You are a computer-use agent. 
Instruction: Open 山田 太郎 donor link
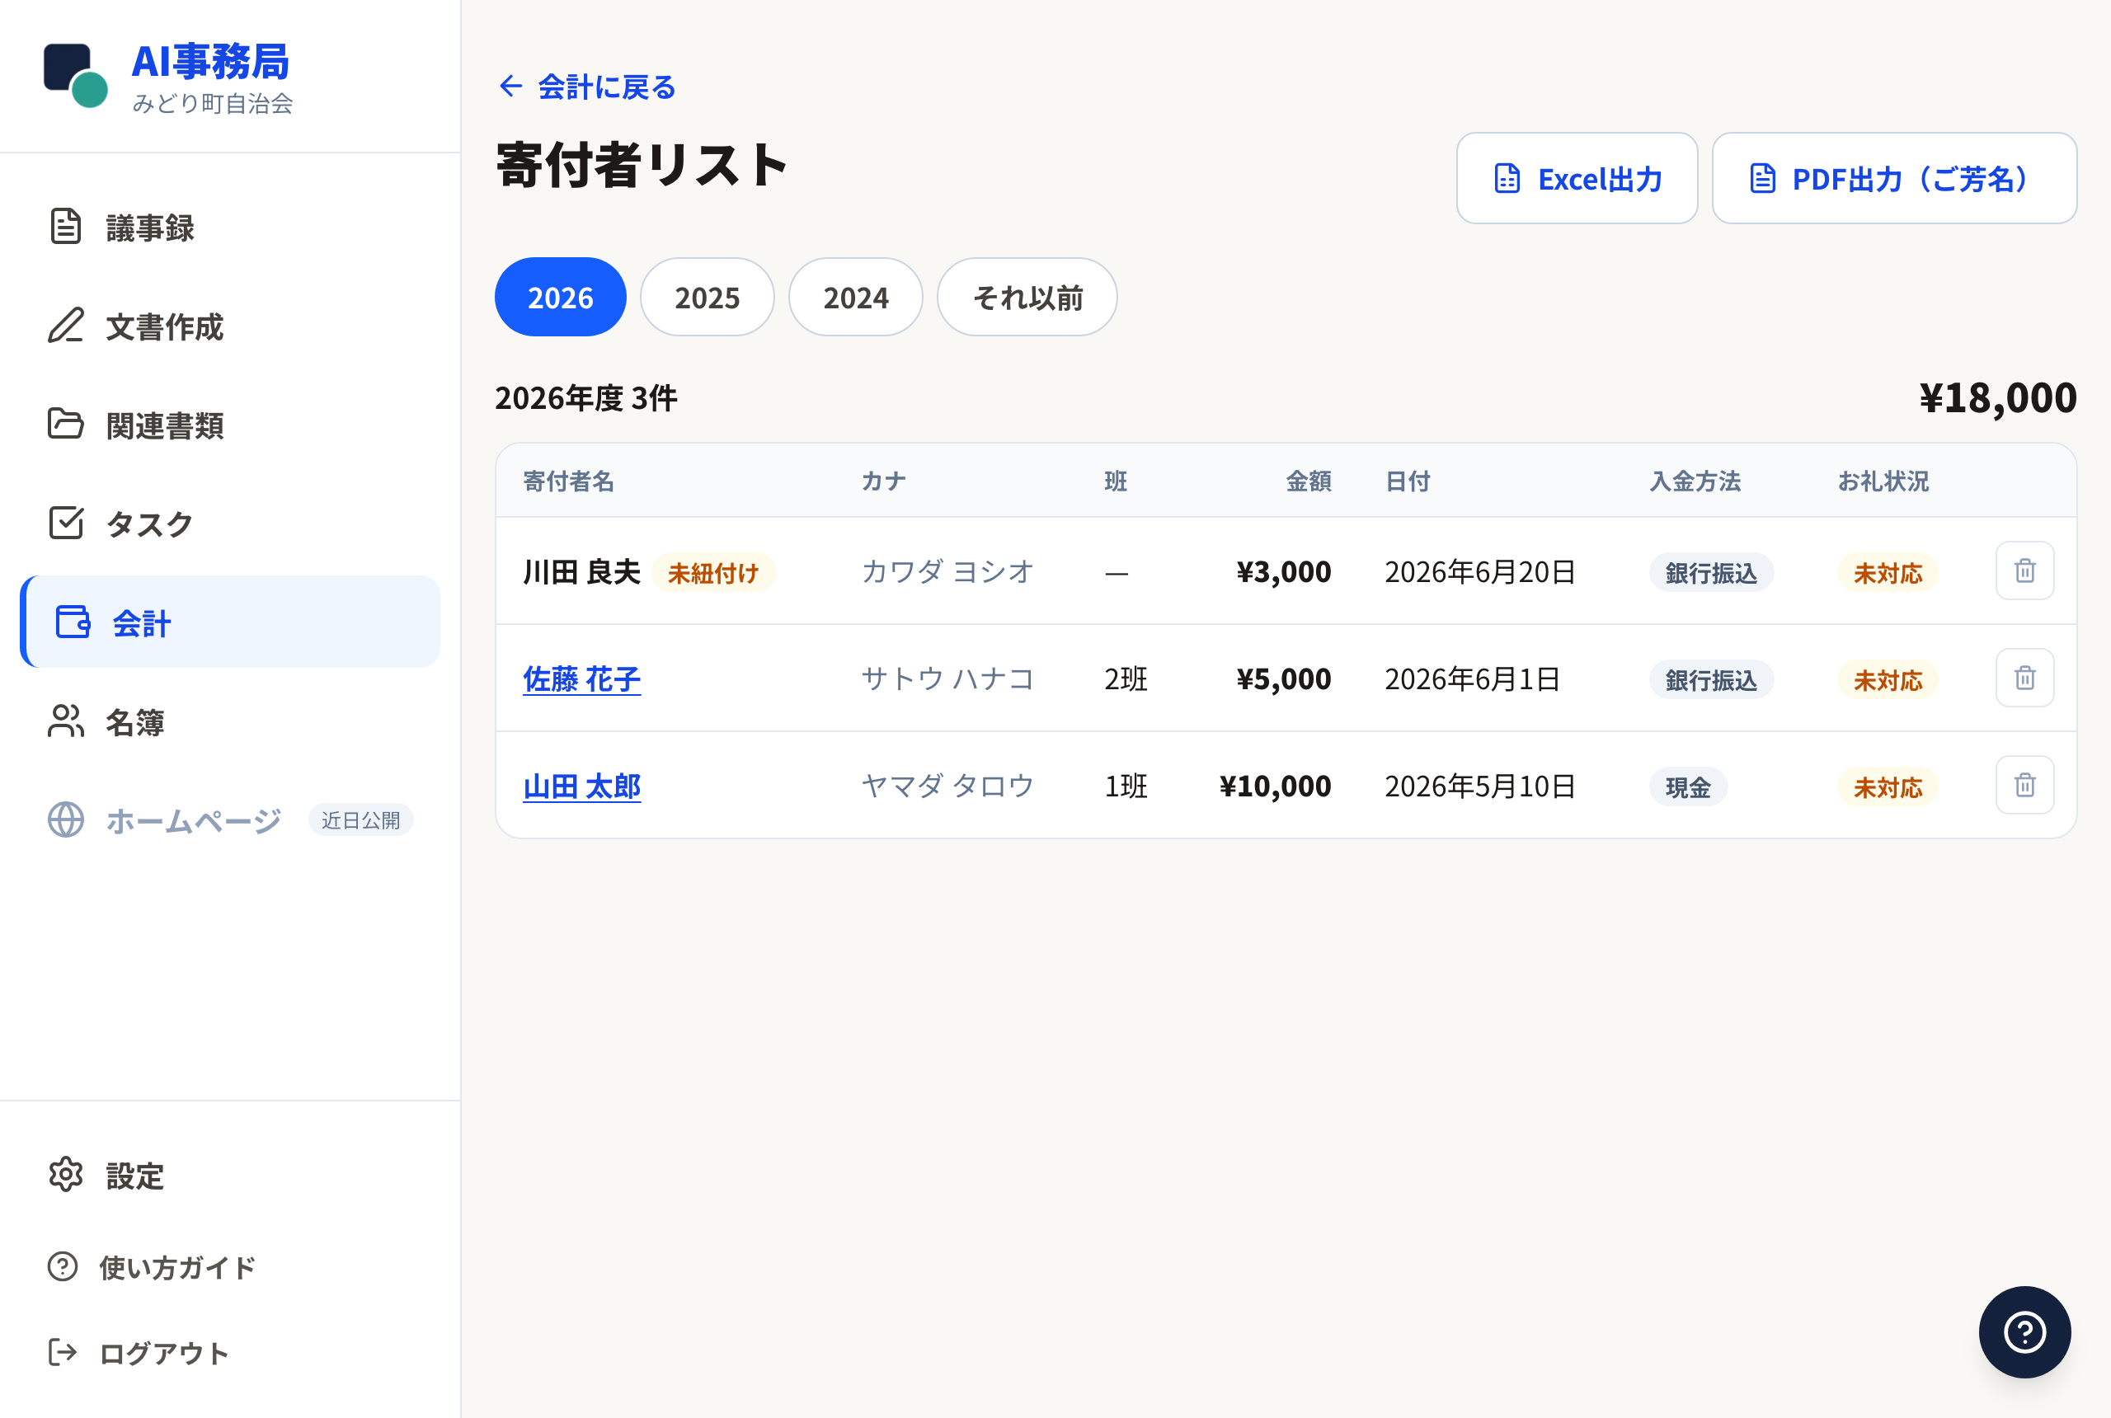[581, 786]
